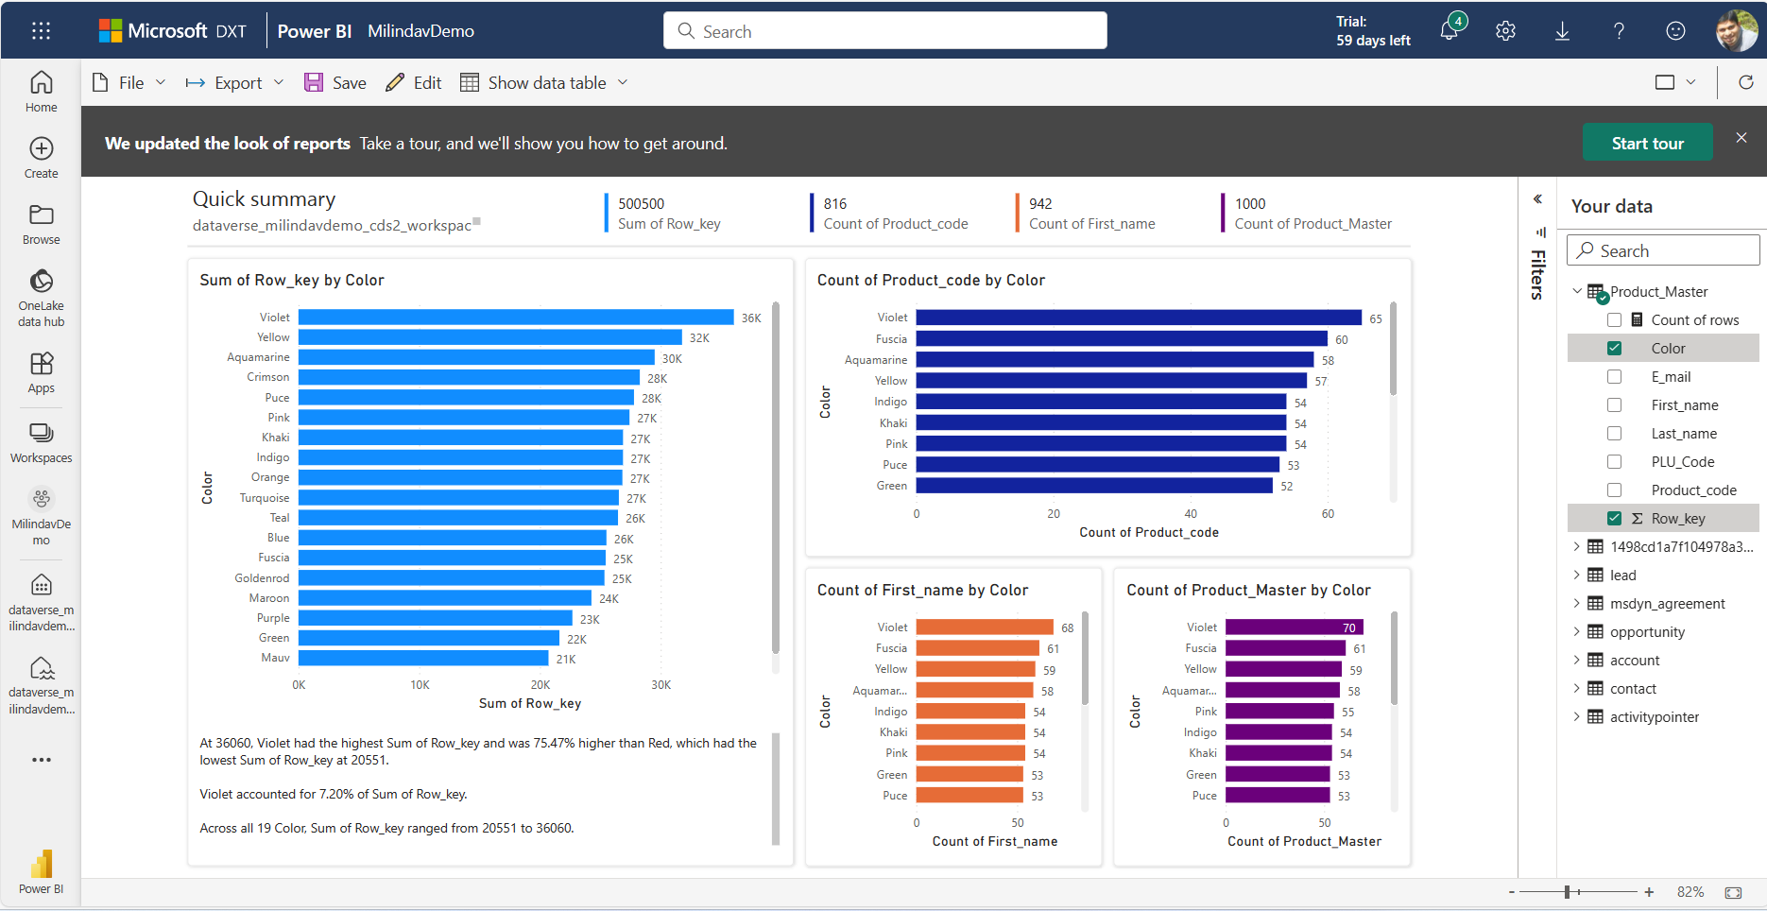Screen dimensions: 1767x911
Task: Click Edit to modify the report
Action: tap(413, 82)
